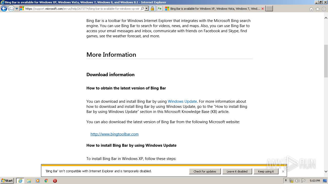328x184 pixels.
Task: Open the File Explorer taskbar icon
Action: pyautogui.click(x=29, y=181)
